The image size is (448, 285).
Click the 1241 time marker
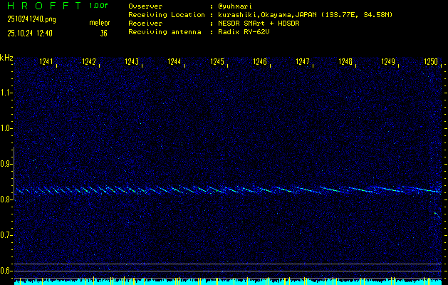(x=46, y=63)
